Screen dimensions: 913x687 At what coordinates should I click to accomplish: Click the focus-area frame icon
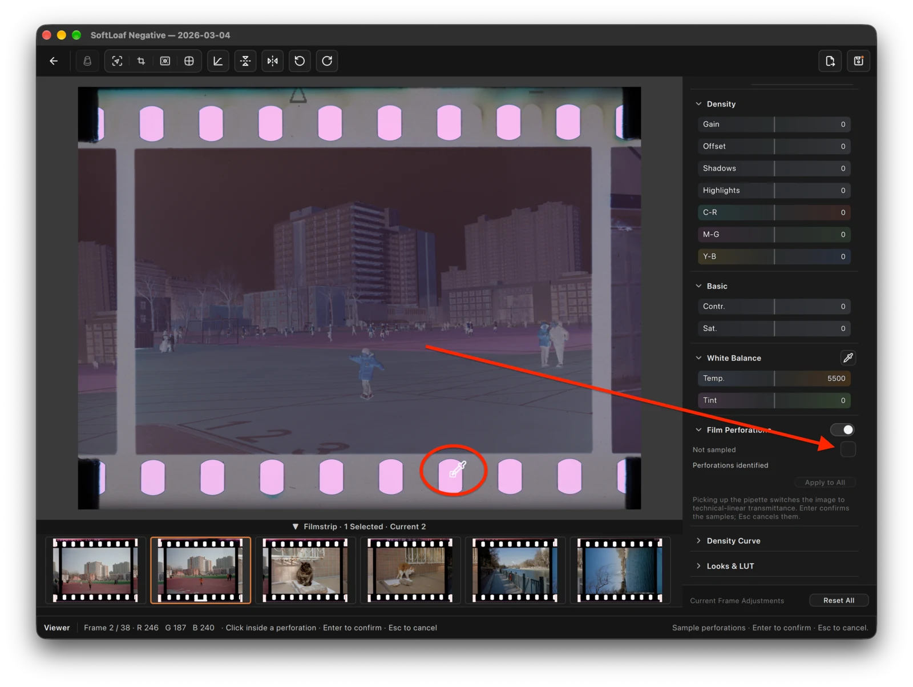(165, 61)
